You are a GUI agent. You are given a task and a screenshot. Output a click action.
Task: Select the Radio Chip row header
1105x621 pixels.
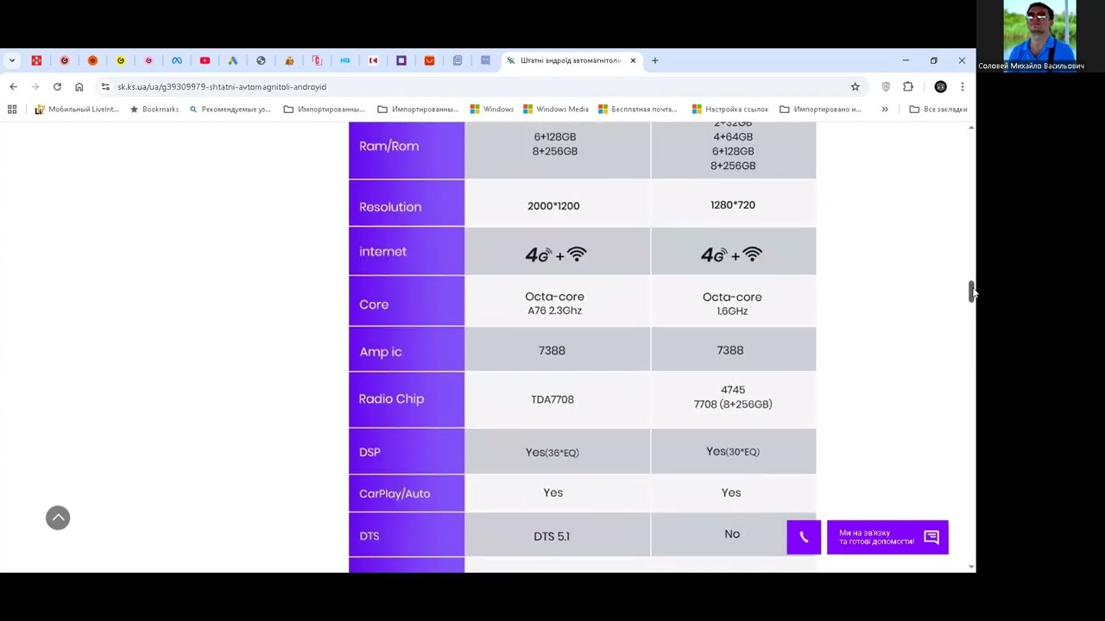[x=407, y=399]
